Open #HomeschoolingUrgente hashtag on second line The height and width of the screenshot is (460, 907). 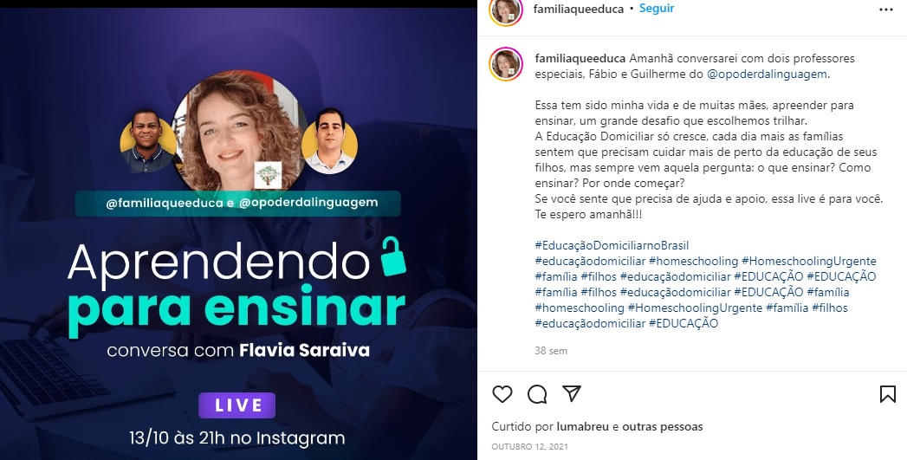click(x=808, y=261)
